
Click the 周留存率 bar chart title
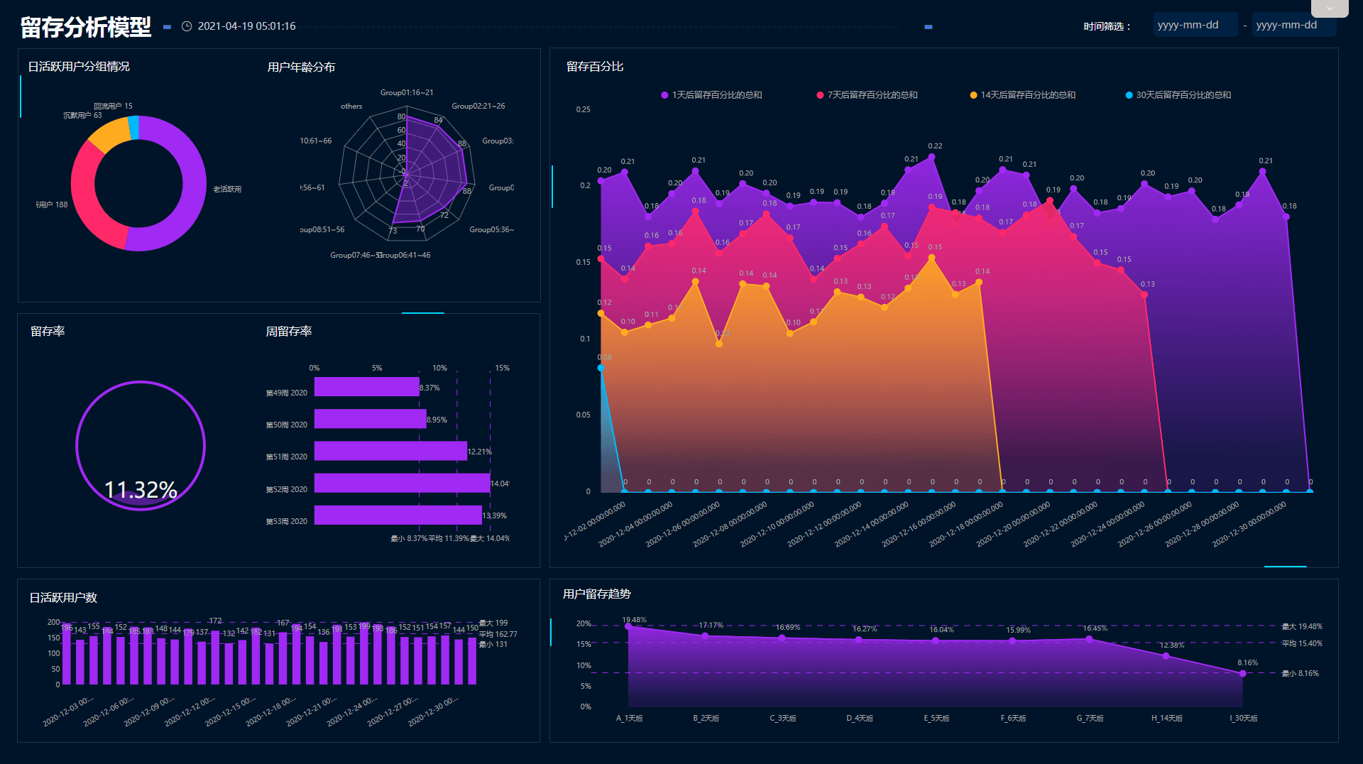click(289, 332)
